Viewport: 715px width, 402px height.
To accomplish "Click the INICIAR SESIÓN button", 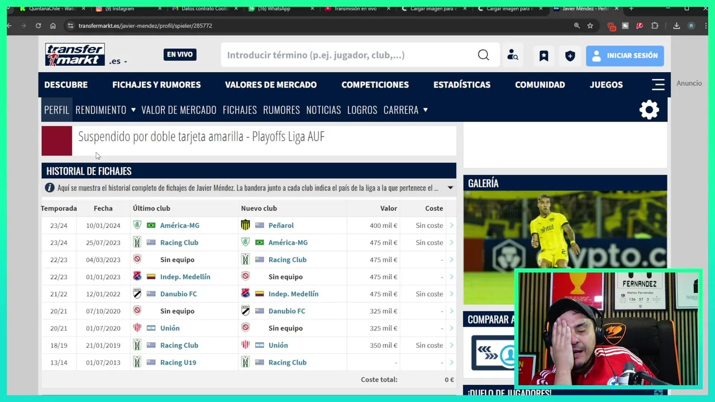I will [625, 55].
